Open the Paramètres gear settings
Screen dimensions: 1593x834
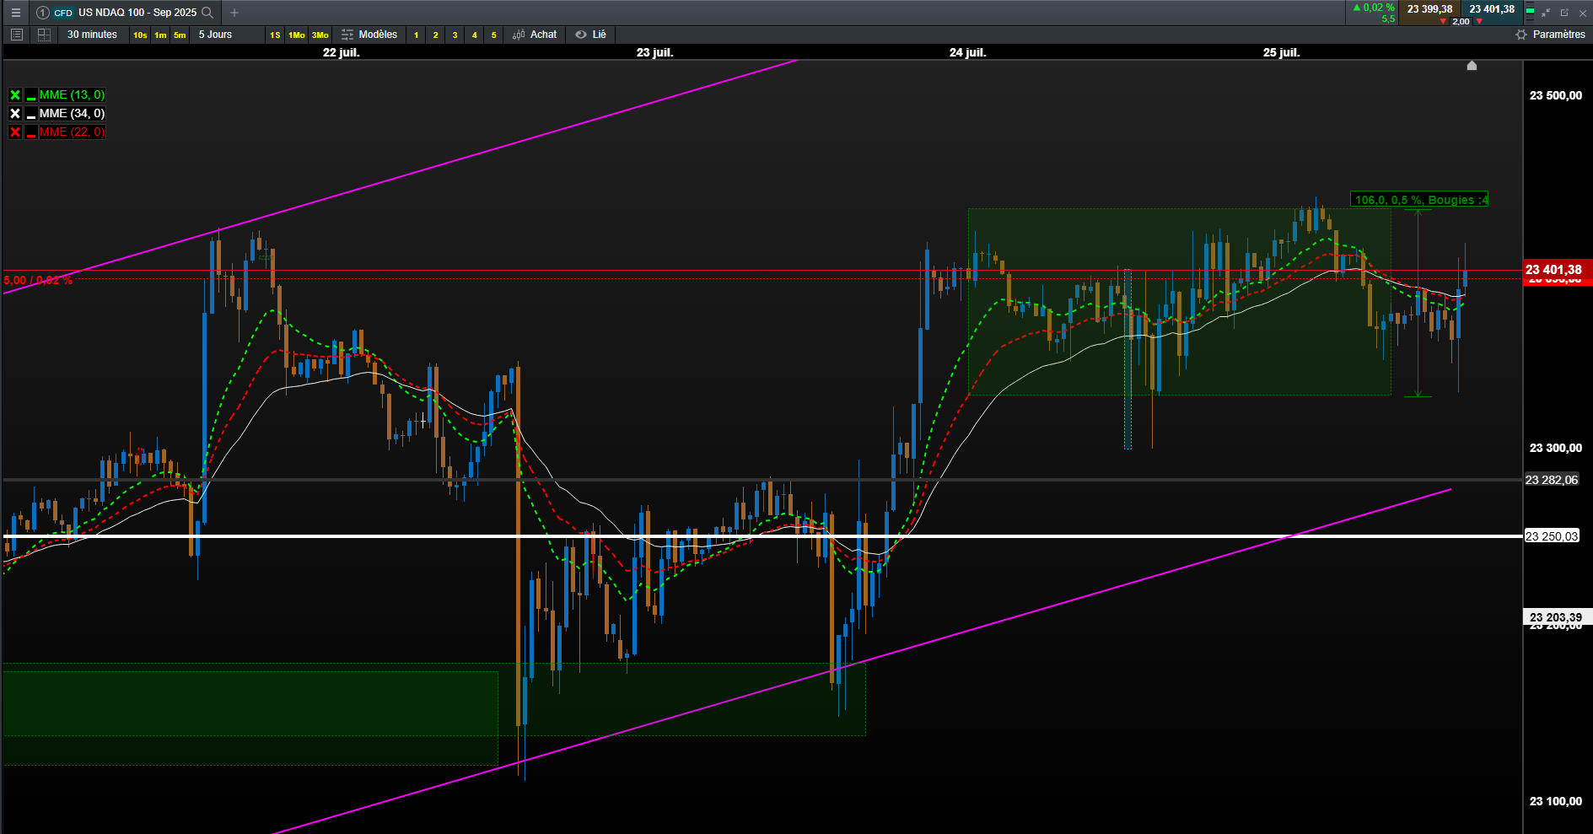pyautogui.click(x=1550, y=35)
